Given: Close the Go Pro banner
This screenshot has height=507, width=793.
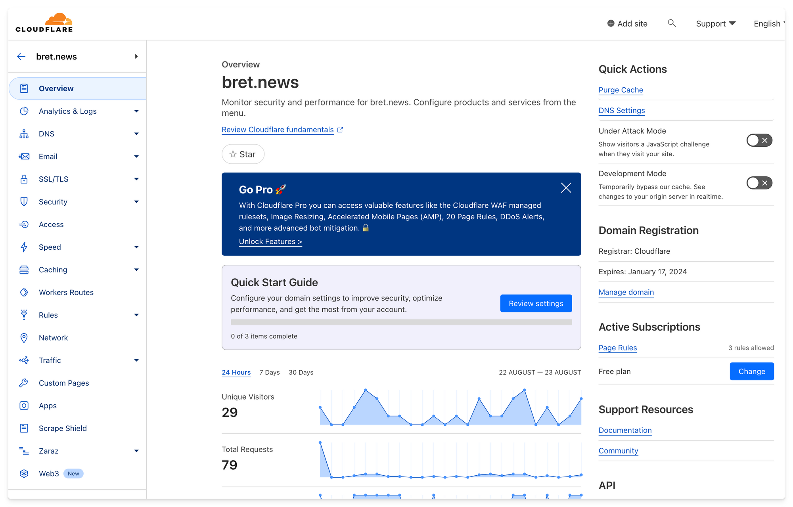Looking at the screenshot, I should pyautogui.click(x=566, y=188).
